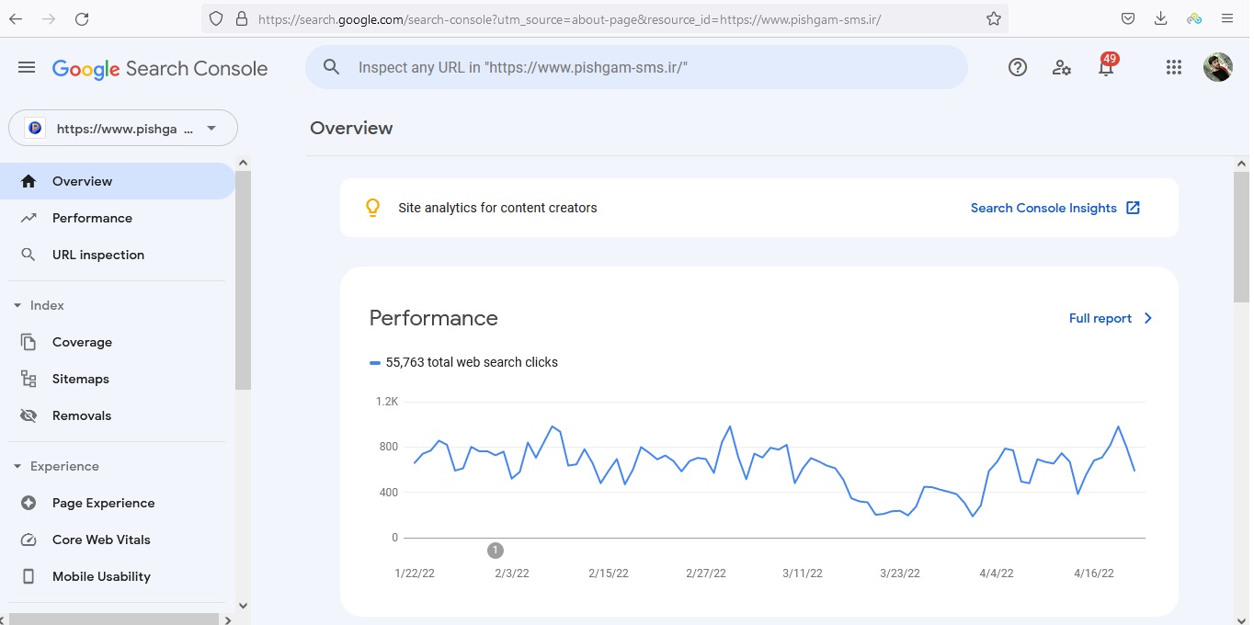
Task: Click the 'Performance' card heading
Action: (x=434, y=318)
